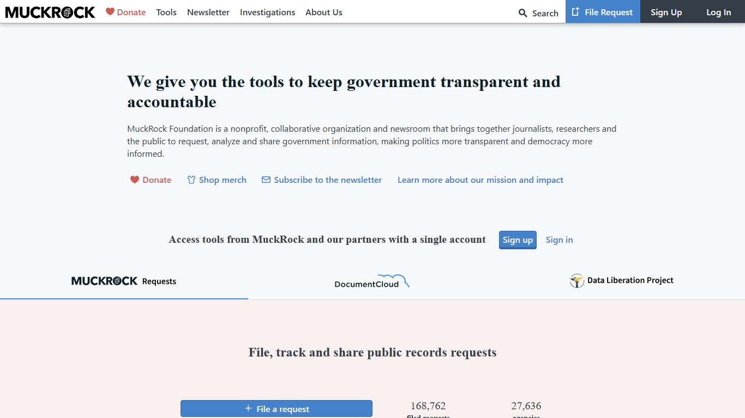Click the t-shirt icon for Shop merch
Screen dimensions: 745x418
click(191, 180)
